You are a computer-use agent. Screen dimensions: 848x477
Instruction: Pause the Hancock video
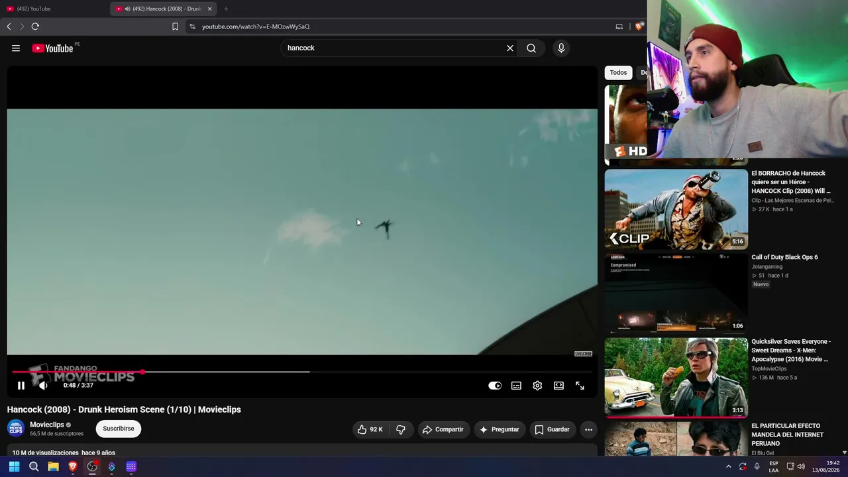(x=21, y=386)
